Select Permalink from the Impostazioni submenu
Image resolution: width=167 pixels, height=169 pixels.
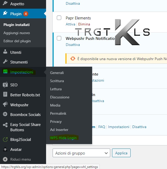coord(58,113)
